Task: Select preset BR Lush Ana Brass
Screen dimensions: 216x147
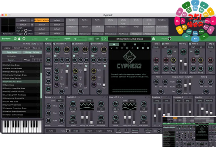Action: [21, 102]
